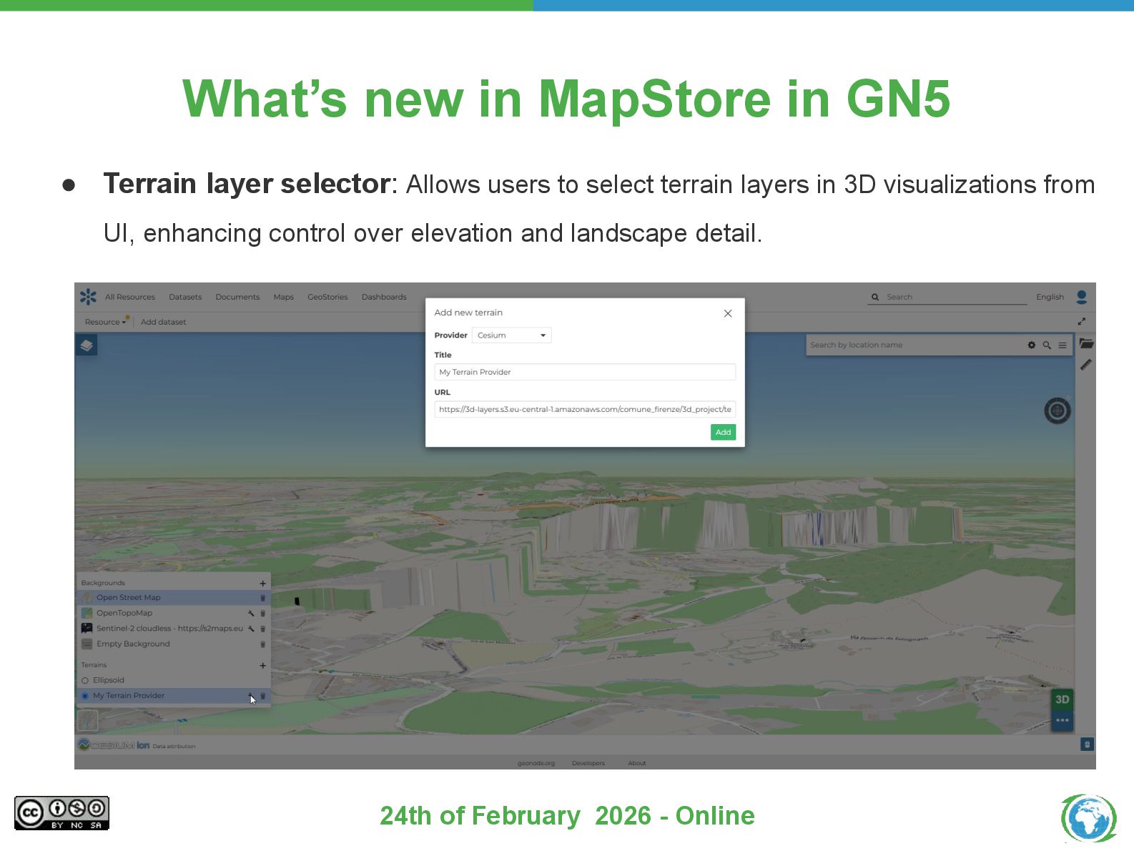This screenshot has height=851, width=1134.
Task: Edit Sentinel-2 cloudless background settings
Action: (251, 629)
